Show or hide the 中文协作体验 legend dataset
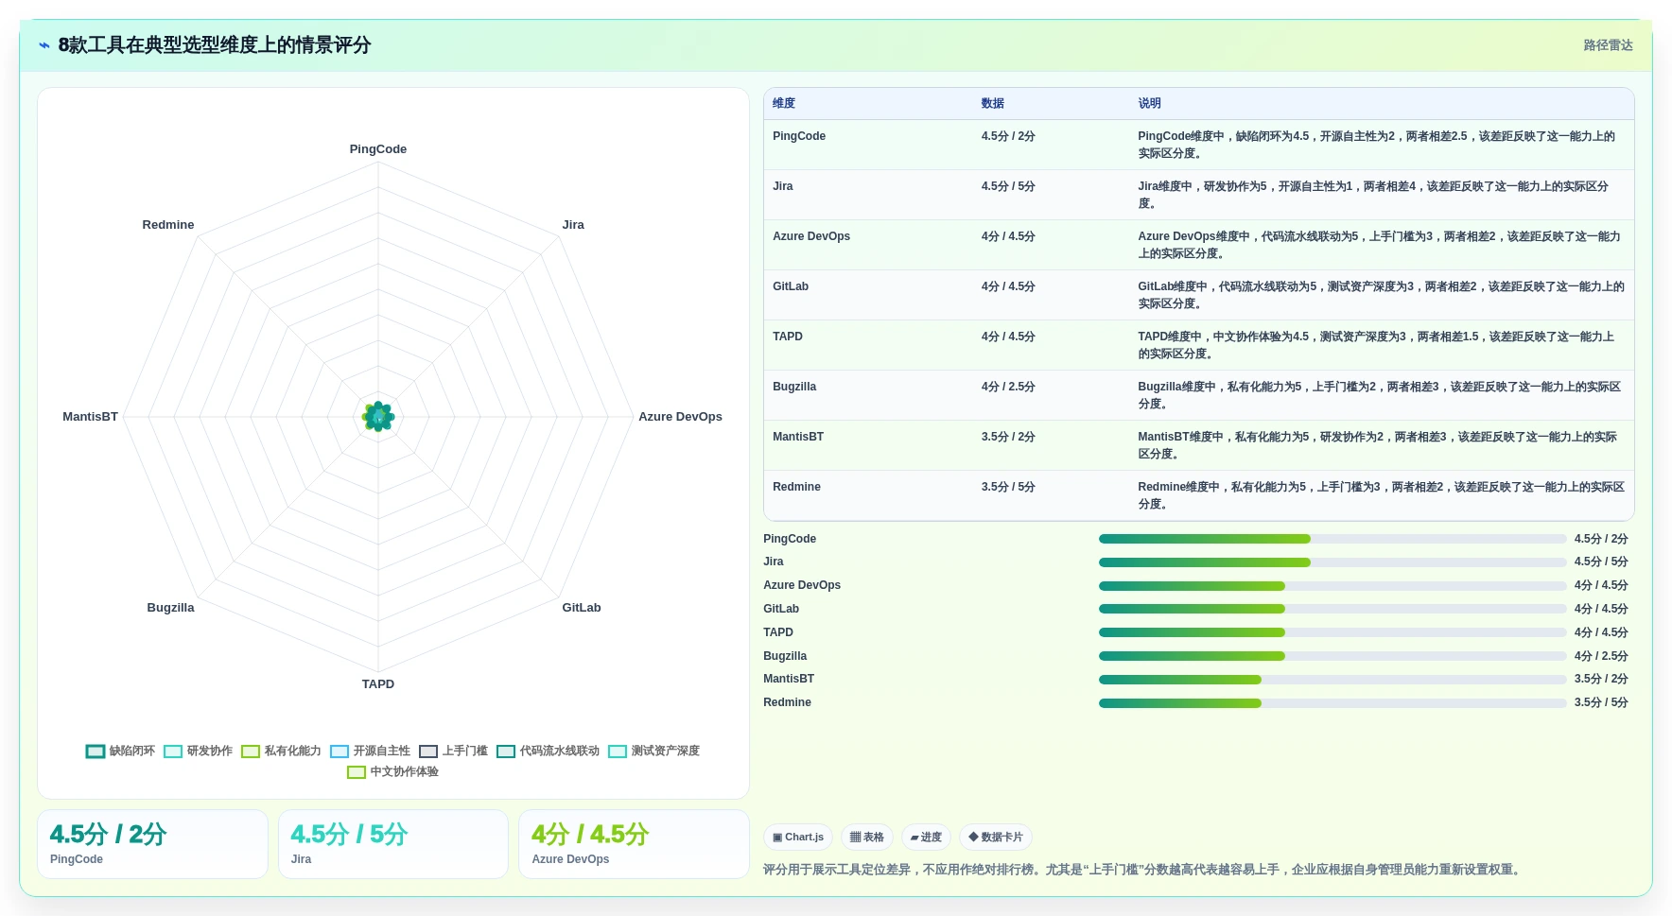The height and width of the screenshot is (916, 1672). tap(392, 772)
